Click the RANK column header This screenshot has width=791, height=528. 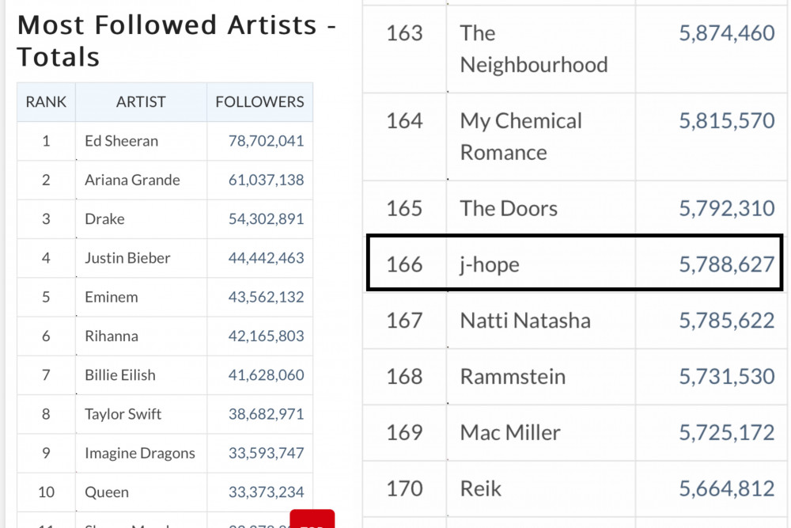[x=46, y=102]
